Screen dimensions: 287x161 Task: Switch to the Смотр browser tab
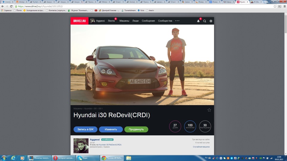(8, 2)
